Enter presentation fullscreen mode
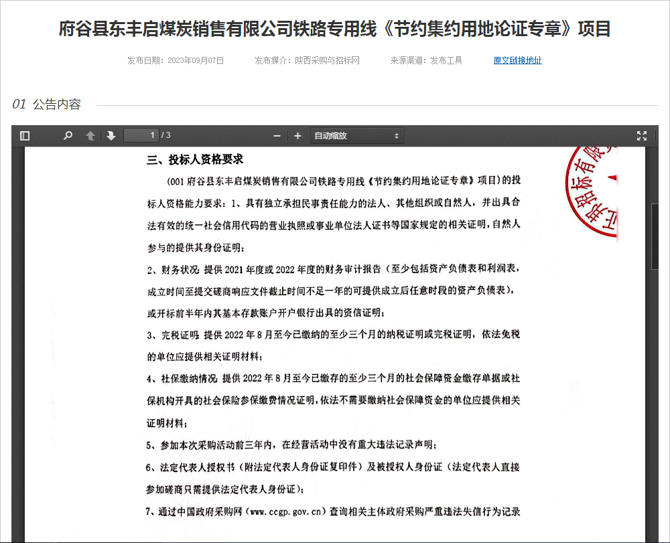 tap(642, 136)
